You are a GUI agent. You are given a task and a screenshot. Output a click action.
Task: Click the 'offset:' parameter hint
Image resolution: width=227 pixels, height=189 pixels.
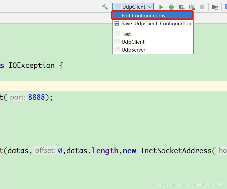45,151
